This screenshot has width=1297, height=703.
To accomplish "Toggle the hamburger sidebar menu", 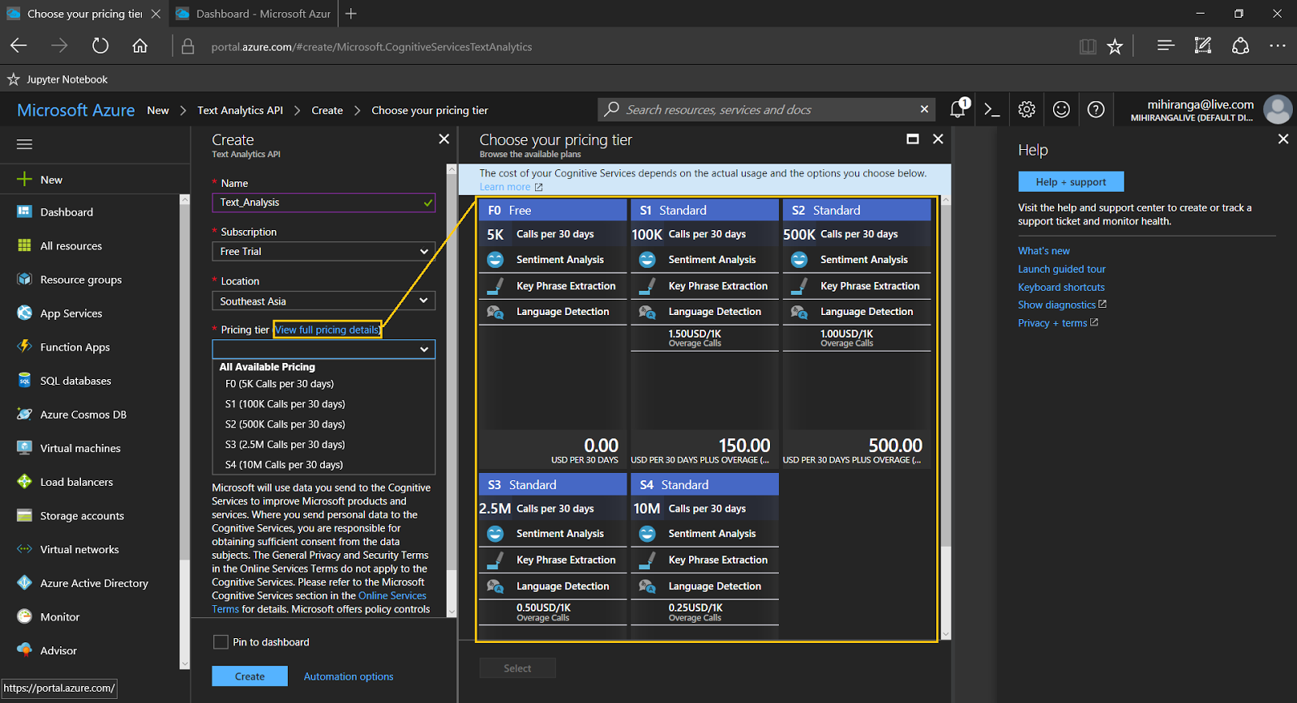I will coord(24,144).
